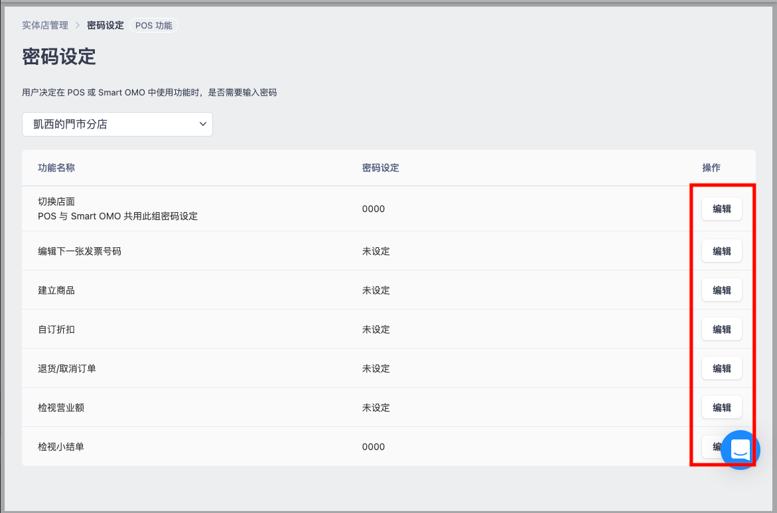Click the 切换店面 function name
This screenshot has width=777, height=513.
[x=56, y=201]
